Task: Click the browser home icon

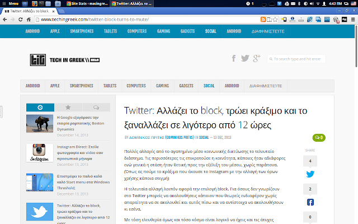Action: point(29,20)
